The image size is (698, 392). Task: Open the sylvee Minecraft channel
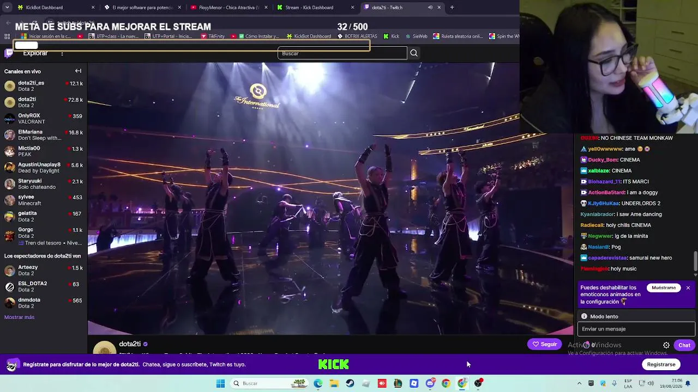click(44, 200)
